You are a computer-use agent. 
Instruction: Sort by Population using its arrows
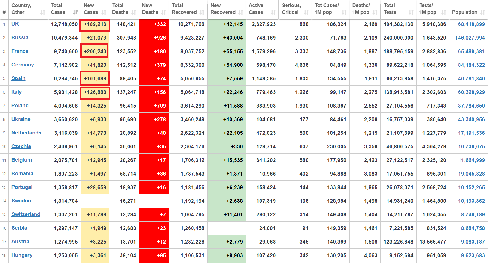482,12
